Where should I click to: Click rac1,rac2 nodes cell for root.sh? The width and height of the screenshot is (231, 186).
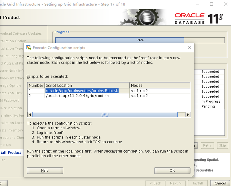160,96
